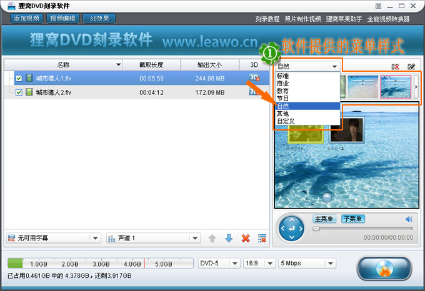Click the navigation pad down arrow
Viewport: 425px width, 291px height.
click(292, 237)
